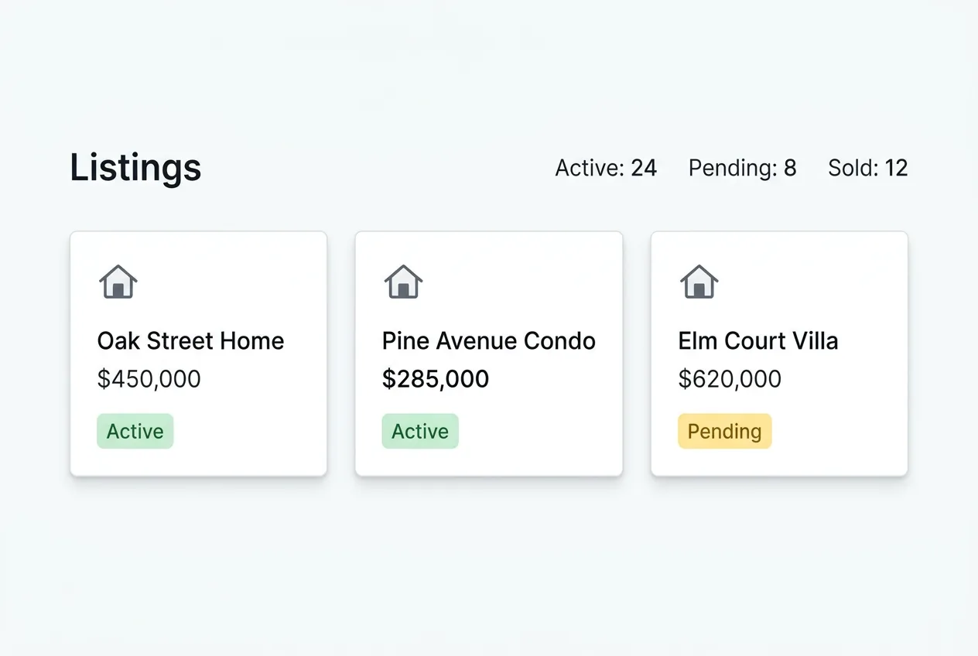Click the Sold: 12 status counter
This screenshot has width=978, height=656.
(867, 168)
